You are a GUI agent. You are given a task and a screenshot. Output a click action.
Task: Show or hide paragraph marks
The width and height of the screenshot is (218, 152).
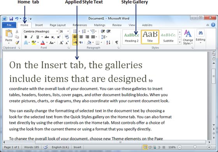[x=117, y=42]
